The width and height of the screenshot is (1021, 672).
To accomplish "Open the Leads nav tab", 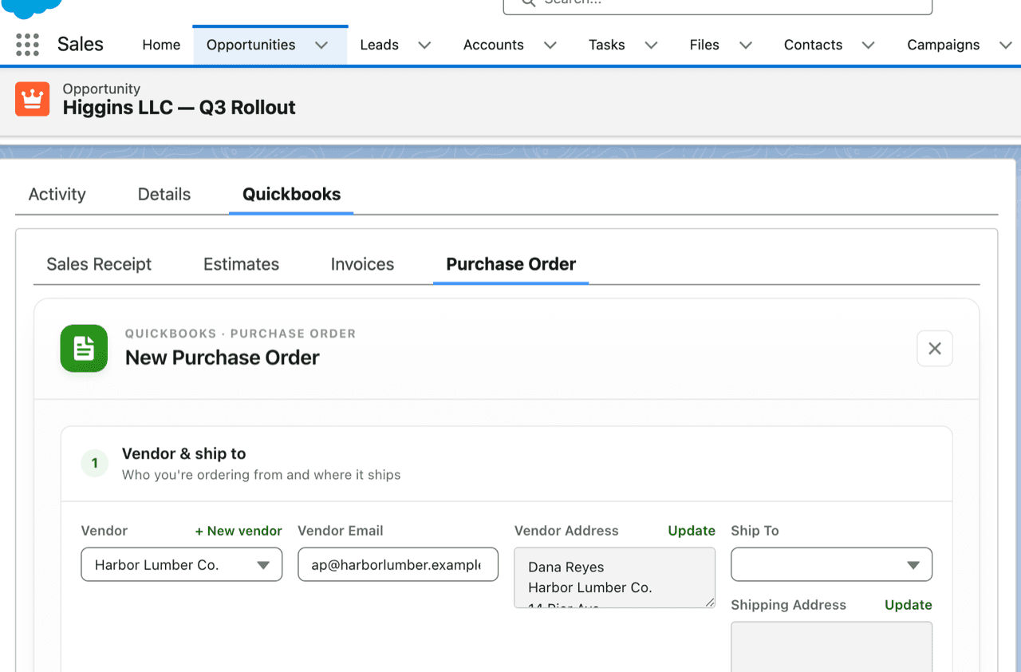I will pos(379,45).
